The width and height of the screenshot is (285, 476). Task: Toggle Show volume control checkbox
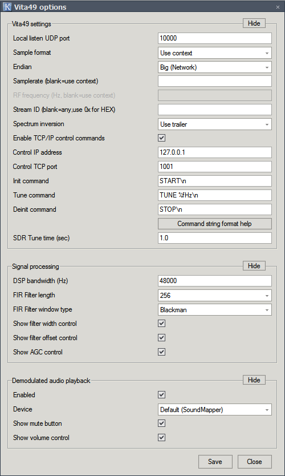[162, 437]
